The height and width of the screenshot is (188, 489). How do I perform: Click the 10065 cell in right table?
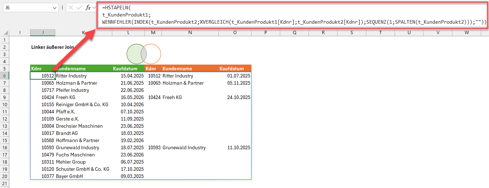(153, 83)
